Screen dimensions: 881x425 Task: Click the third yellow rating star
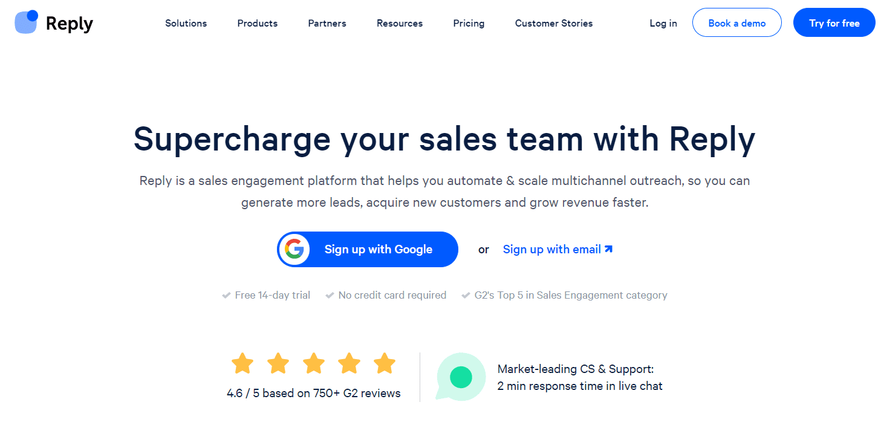pyautogui.click(x=313, y=363)
